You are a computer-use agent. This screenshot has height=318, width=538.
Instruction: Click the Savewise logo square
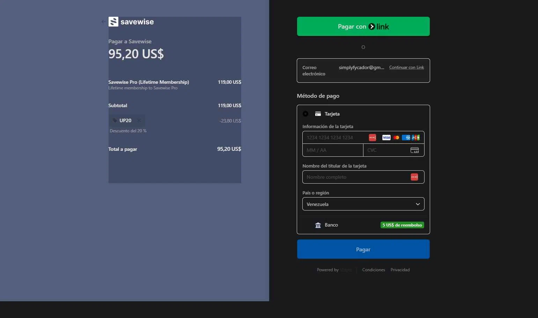tap(113, 22)
